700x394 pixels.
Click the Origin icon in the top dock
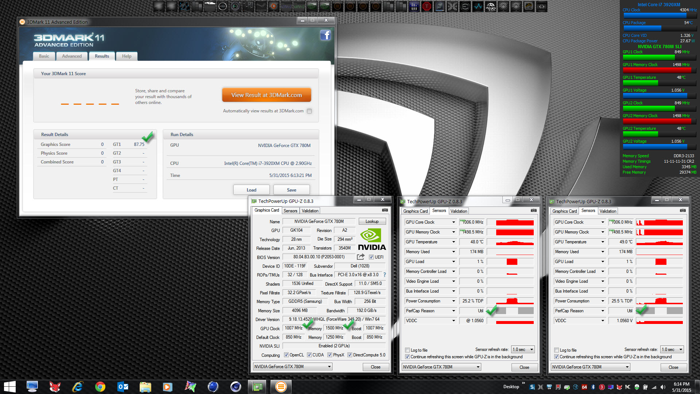pos(274,6)
